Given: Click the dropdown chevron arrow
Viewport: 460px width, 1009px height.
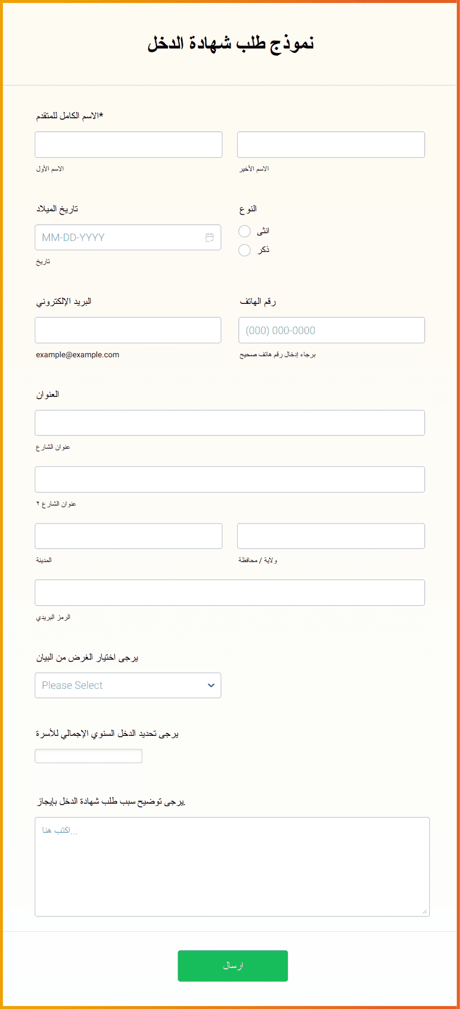Looking at the screenshot, I should tap(211, 685).
